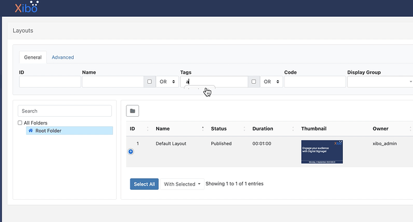Click the Code filter field
Screen dimensions: 413x222
point(315,81)
